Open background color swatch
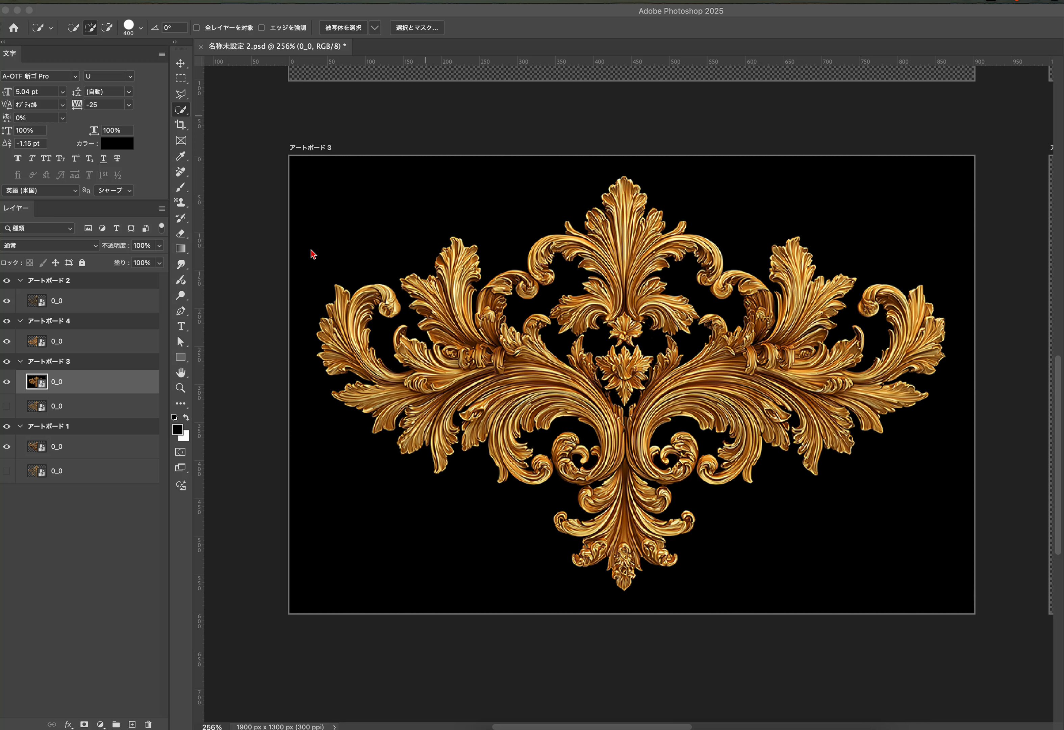This screenshot has height=730, width=1064. (x=185, y=437)
